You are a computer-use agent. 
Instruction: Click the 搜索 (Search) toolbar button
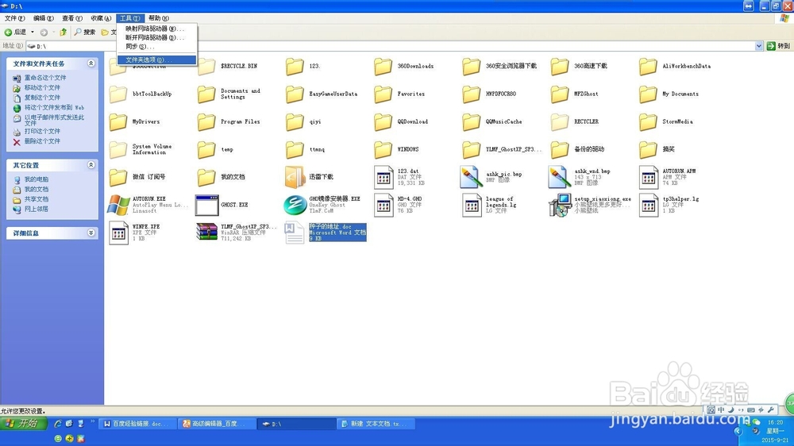[85, 32]
